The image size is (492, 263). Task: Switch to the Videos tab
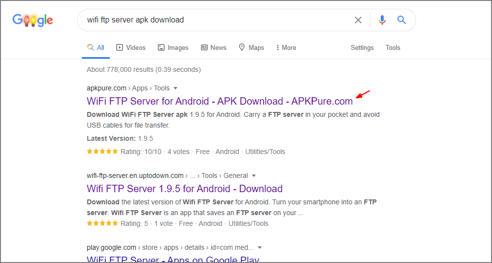131,47
